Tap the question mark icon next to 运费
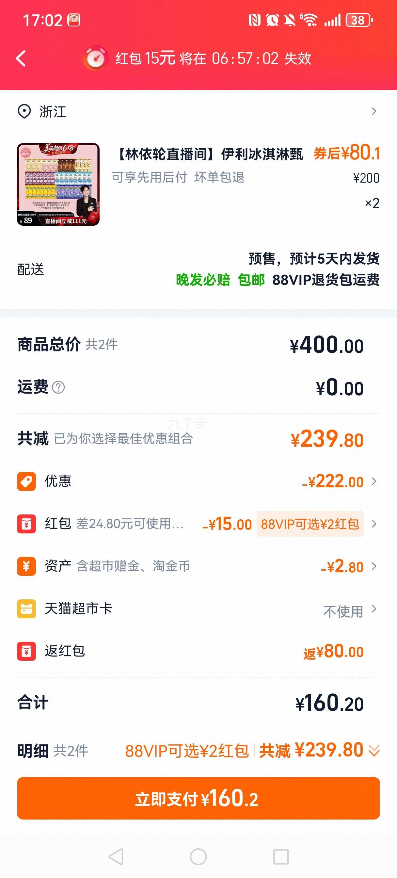The width and height of the screenshot is (397, 878). click(58, 387)
